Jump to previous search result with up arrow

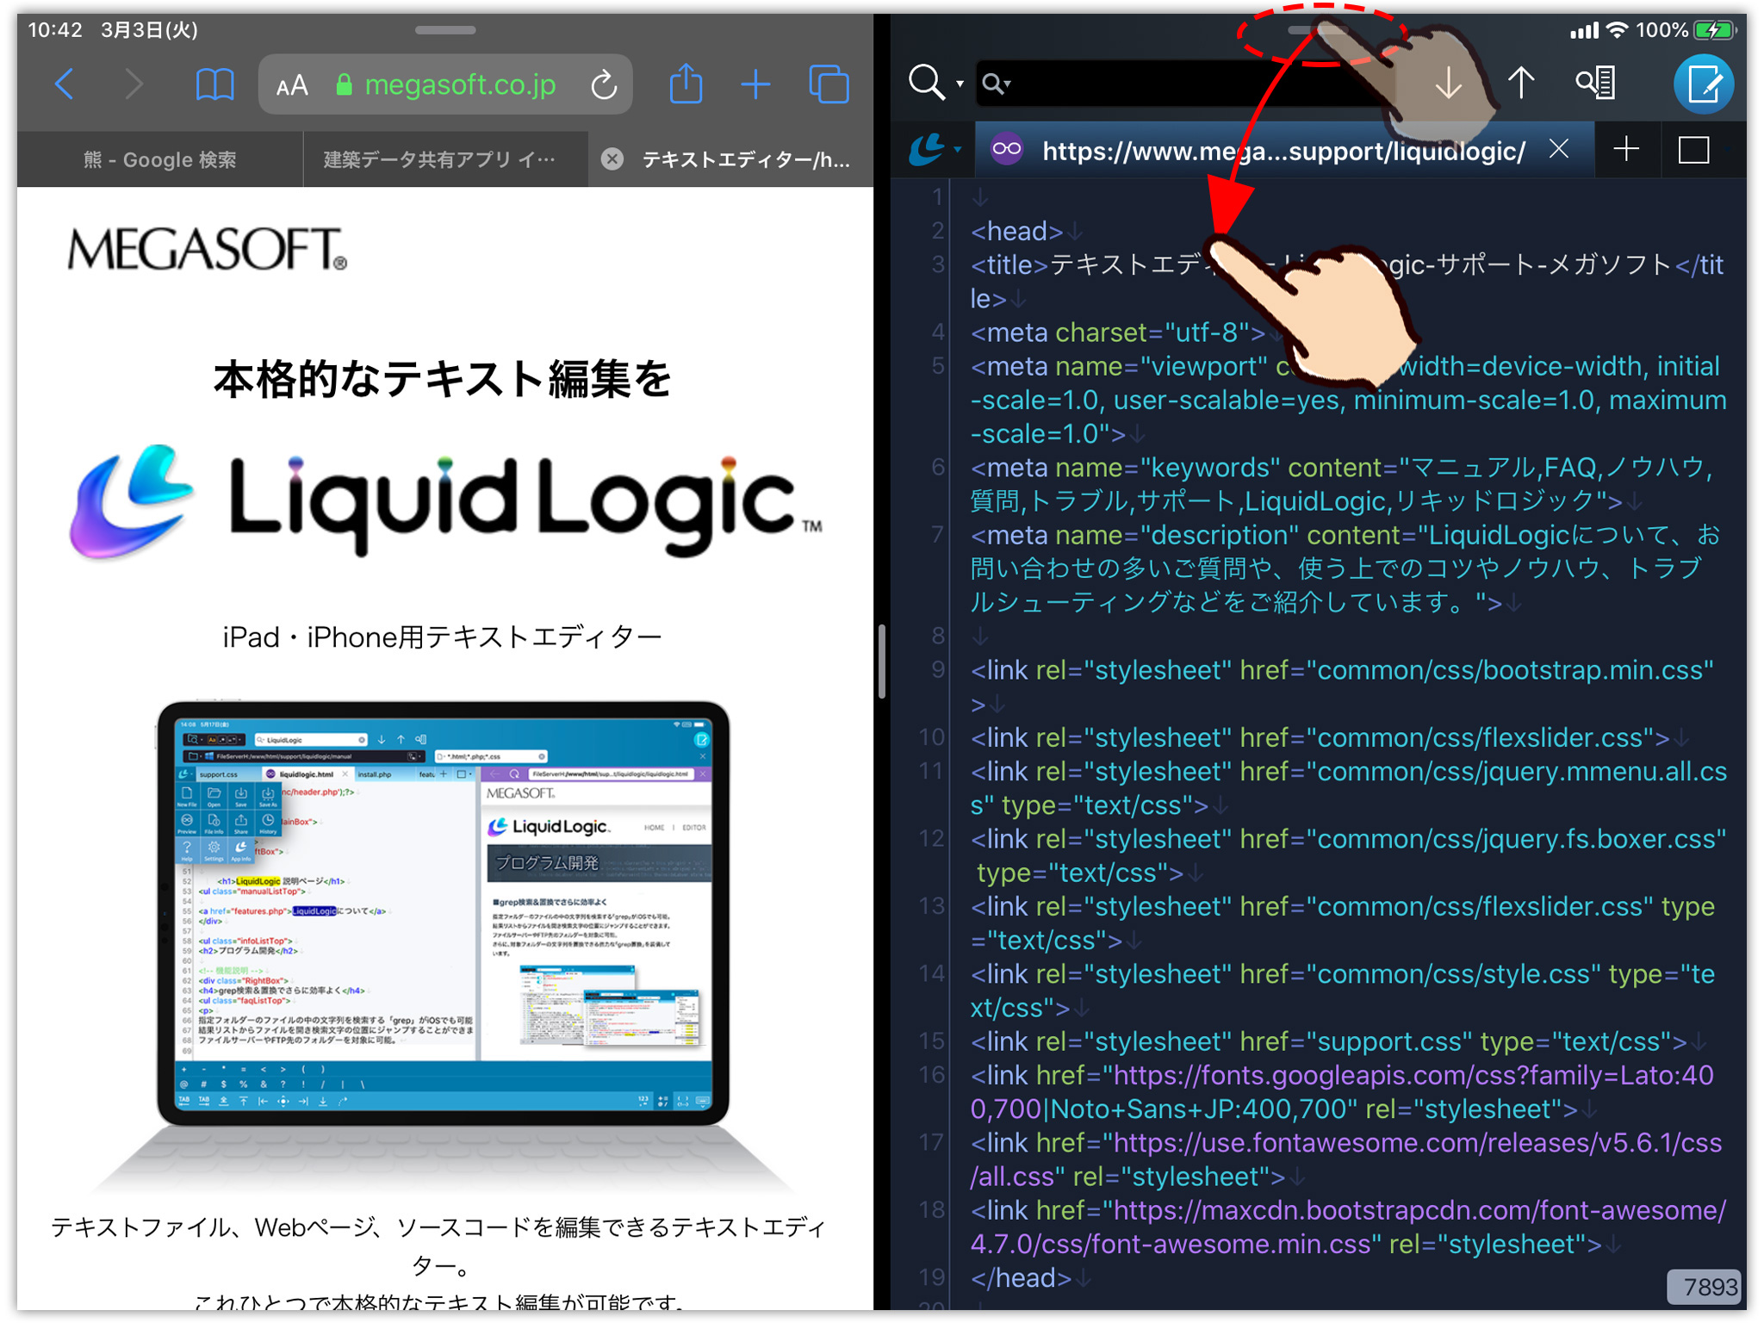pos(1522,84)
